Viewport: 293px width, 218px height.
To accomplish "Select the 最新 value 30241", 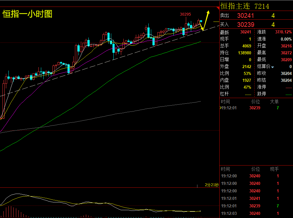I will [246, 32].
